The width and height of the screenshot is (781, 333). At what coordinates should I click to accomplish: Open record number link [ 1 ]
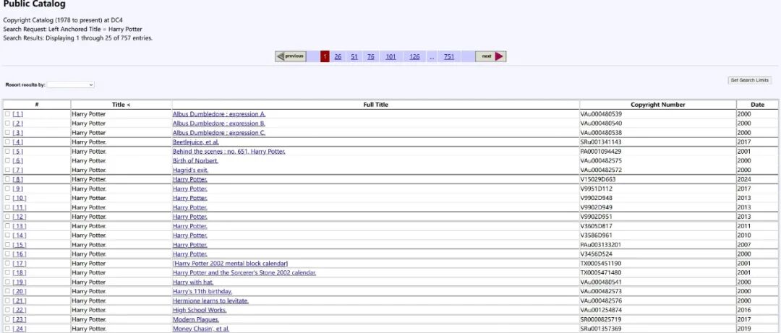coord(17,114)
